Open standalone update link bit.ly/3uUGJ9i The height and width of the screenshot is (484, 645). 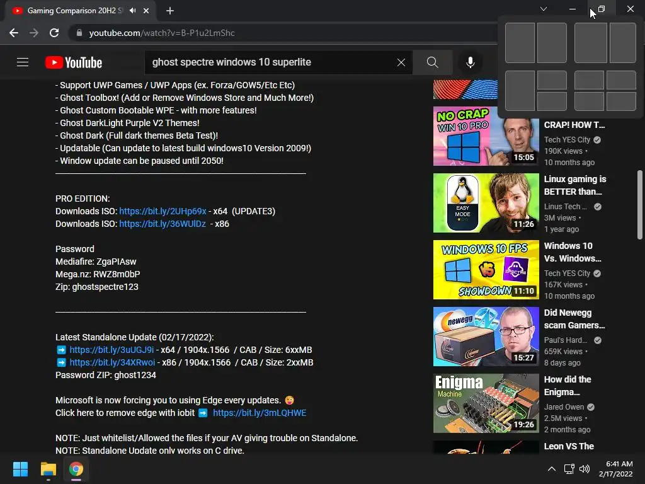[111, 350]
